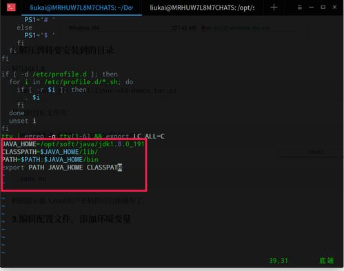This screenshot has height=271, width=344.
Task: Click the /etc/profile.d path text
Action: tap(60, 74)
